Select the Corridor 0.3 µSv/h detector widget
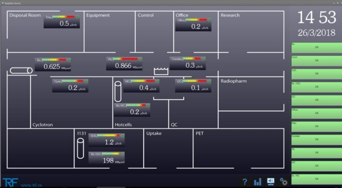 point(188,63)
